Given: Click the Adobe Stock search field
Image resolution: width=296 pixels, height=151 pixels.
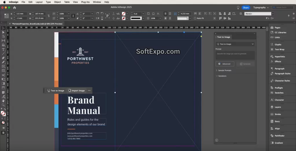Looking at the screenshot, I should 283,7.
